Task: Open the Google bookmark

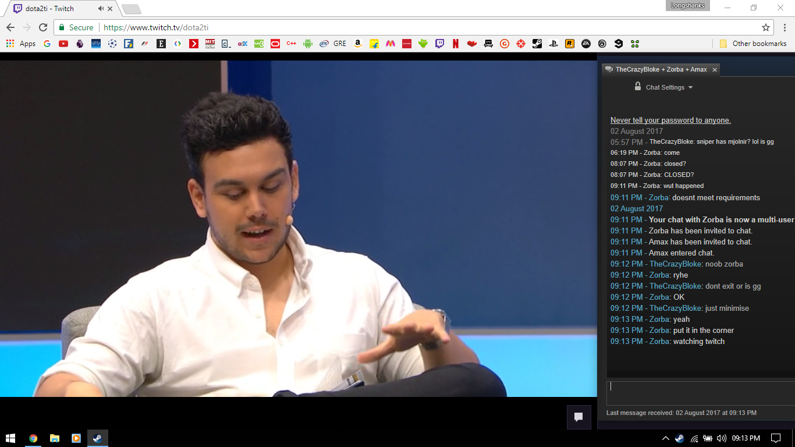Action: (47, 44)
